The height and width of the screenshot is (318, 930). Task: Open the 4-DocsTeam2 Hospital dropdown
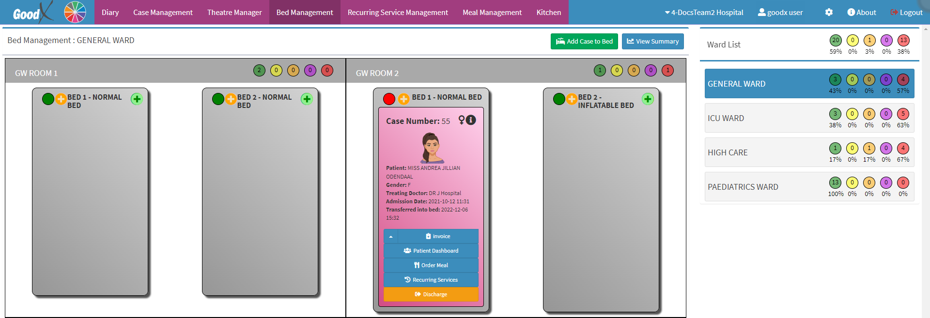[704, 12]
